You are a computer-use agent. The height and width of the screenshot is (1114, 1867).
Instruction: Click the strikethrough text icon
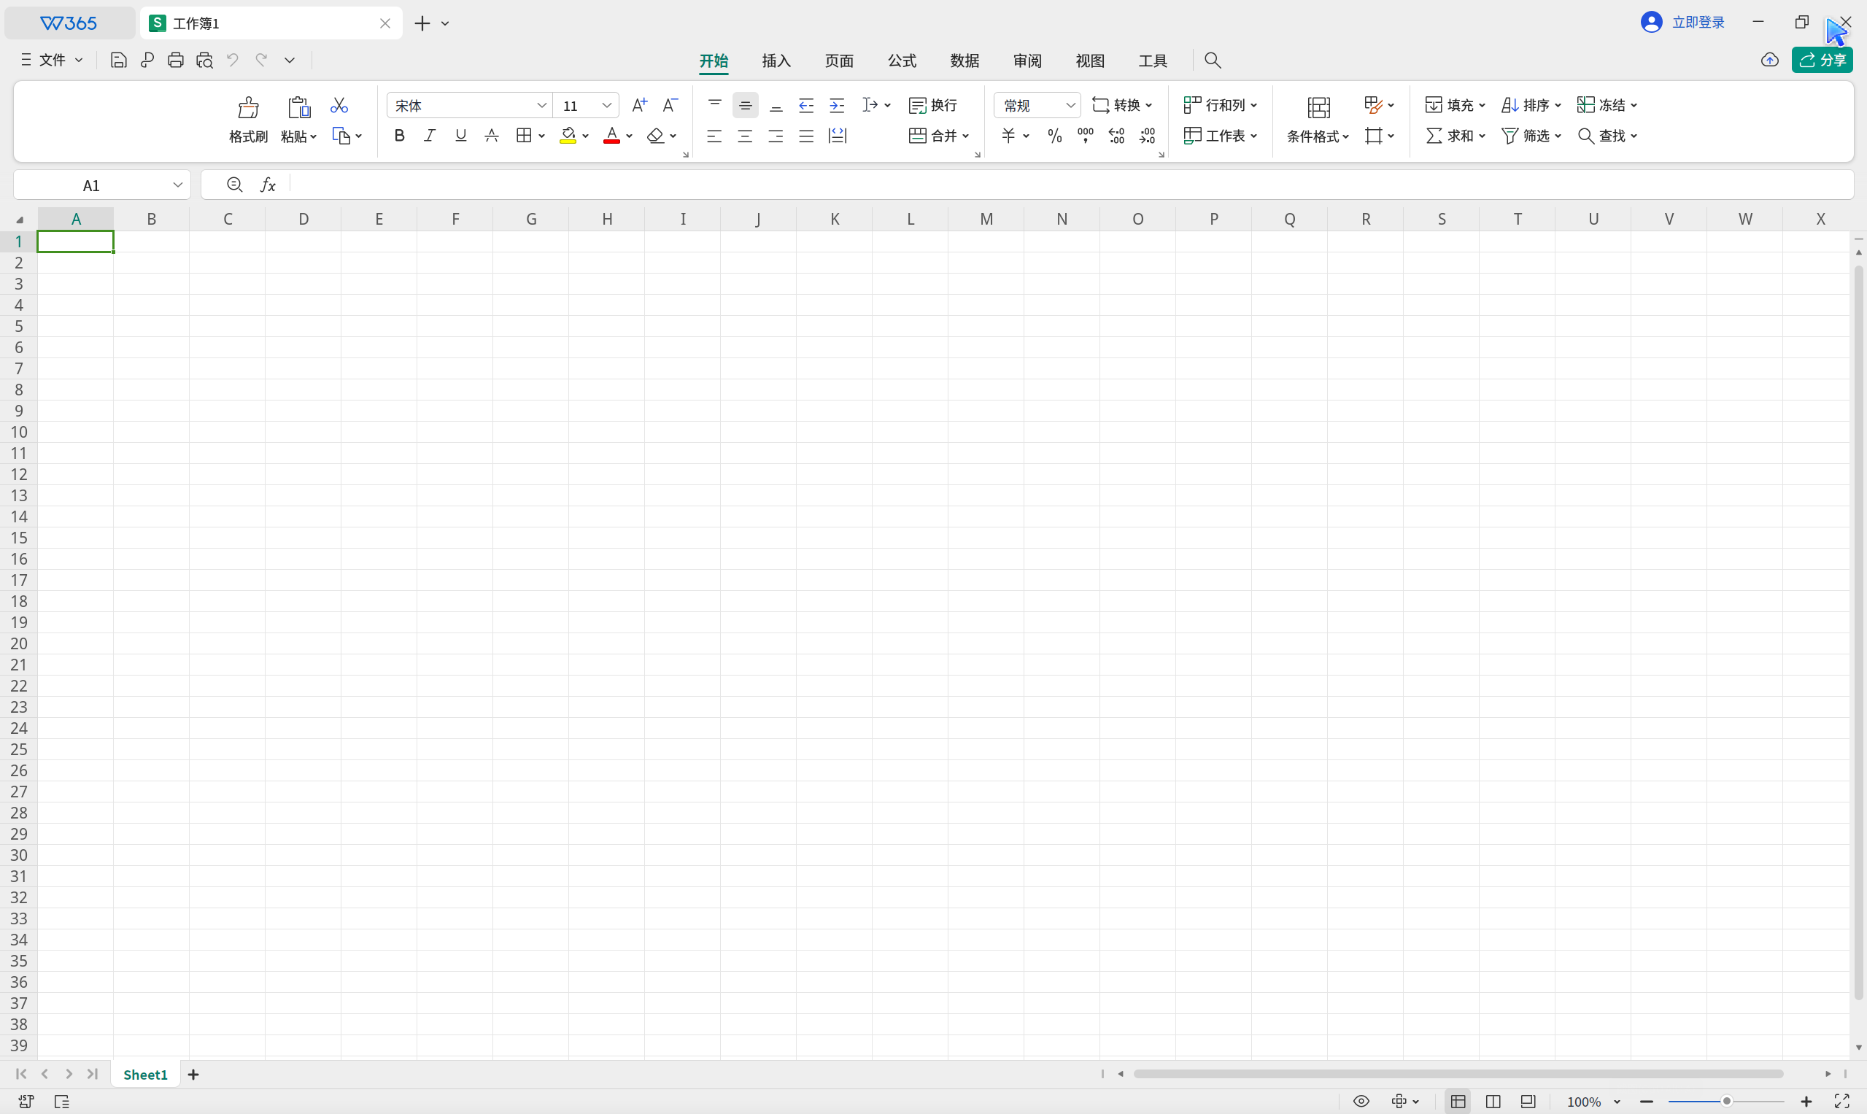[492, 136]
